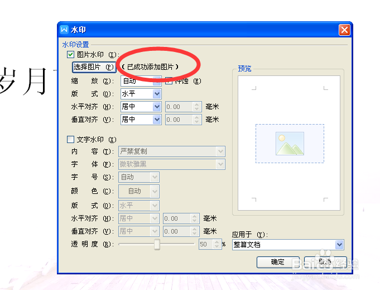Image resolution: width=380 pixels, height=290 pixels.
Task: Click the 透明度 slider handle
Action: (x=157, y=244)
